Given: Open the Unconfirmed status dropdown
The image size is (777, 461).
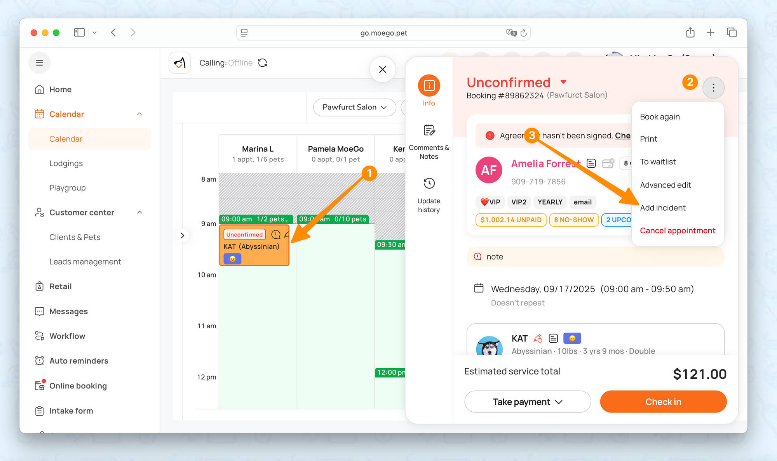Looking at the screenshot, I should point(563,82).
